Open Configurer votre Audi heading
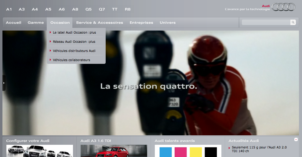Viewport: 302px width, 157px height. pyautogui.click(x=28, y=141)
